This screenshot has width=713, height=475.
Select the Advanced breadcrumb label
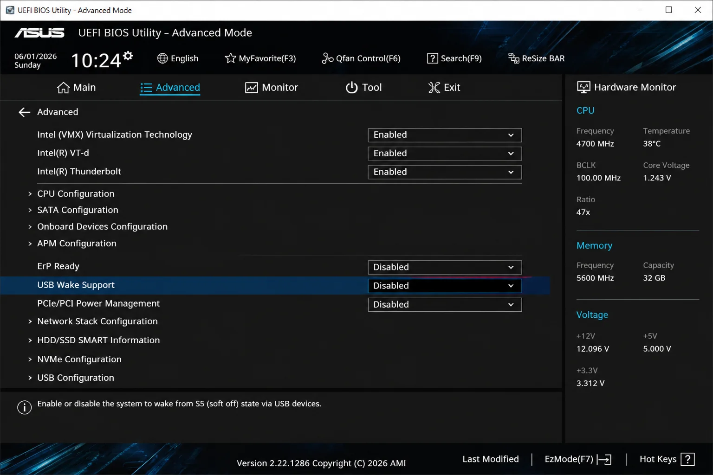click(58, 112)
